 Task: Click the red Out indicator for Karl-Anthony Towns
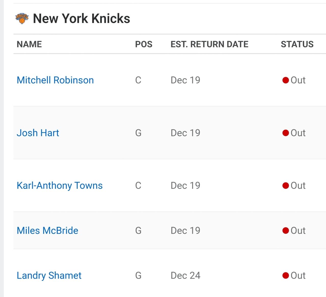[286, 185]
